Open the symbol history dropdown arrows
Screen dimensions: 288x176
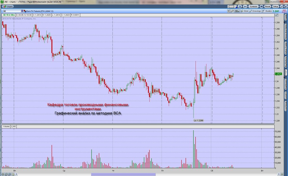point(22,11)
